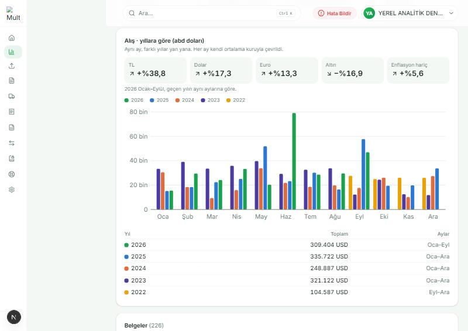Click the green color dot in 2026 table row
This screenshot has height=331, width=468.
[126, 245]
